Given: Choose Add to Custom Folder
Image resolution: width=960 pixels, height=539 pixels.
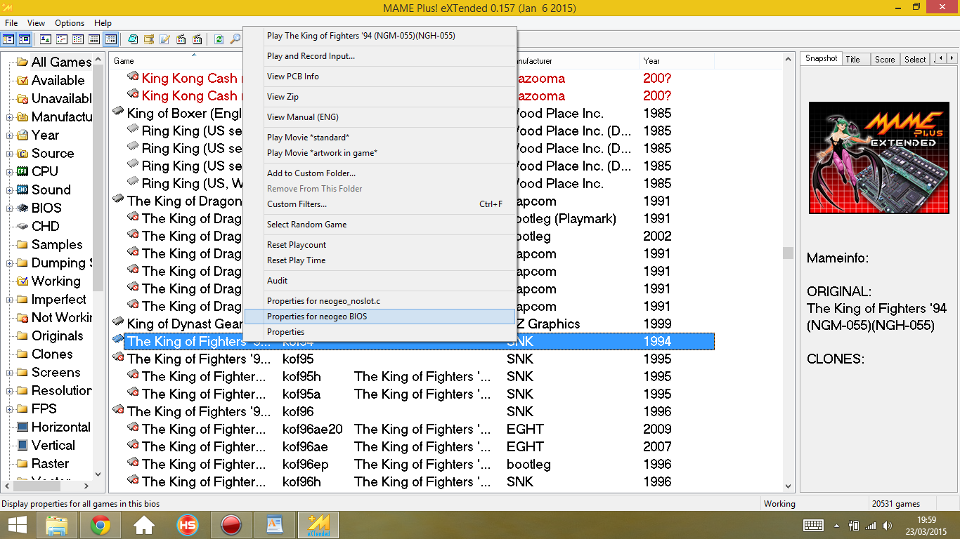Looking at the screenshot, I should pos(380,173).
